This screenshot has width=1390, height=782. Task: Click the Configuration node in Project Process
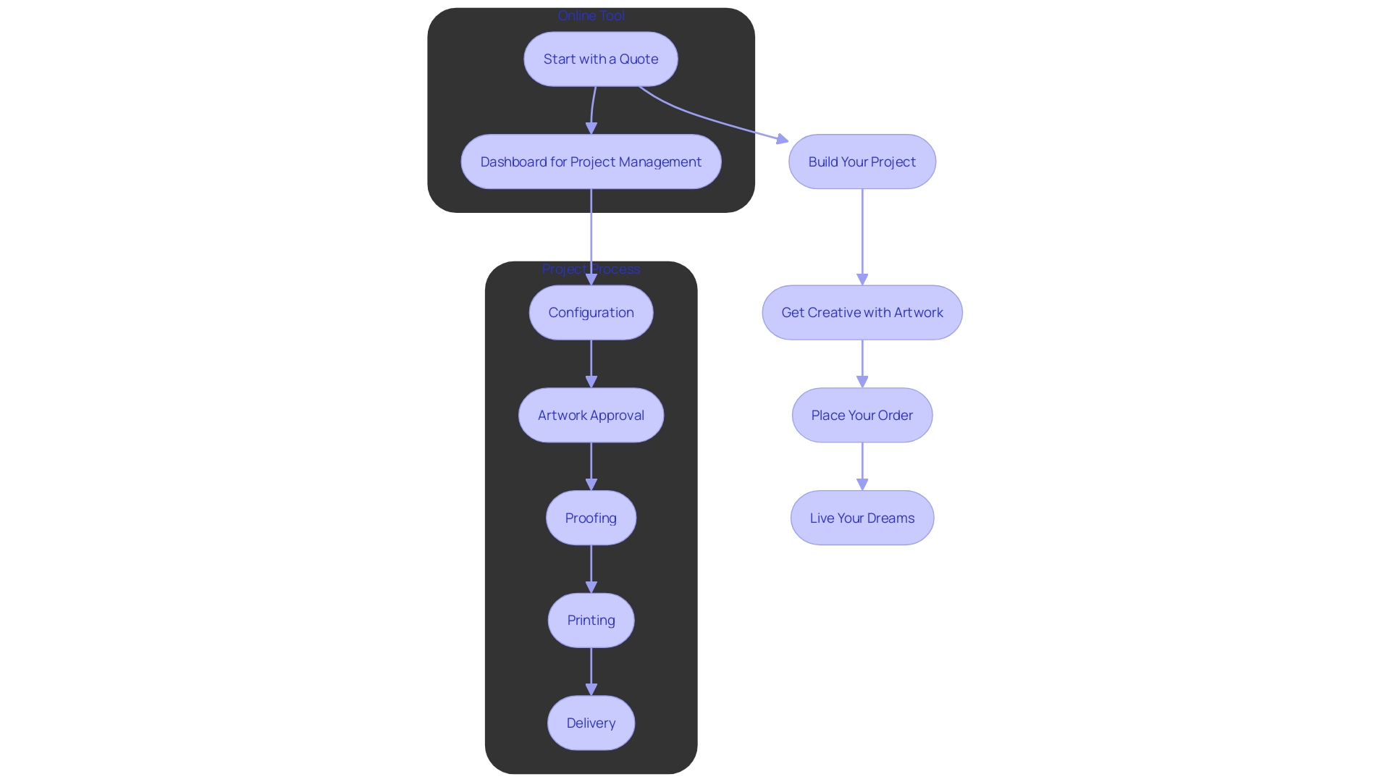coord(590,311)
